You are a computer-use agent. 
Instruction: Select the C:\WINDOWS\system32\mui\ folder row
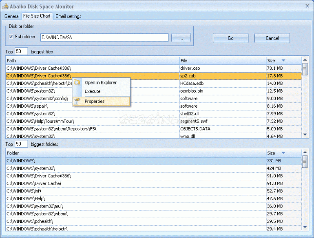(154, 206)
